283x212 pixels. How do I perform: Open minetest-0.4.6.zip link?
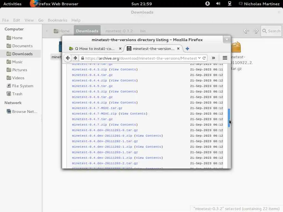click(x=89, y=103)
